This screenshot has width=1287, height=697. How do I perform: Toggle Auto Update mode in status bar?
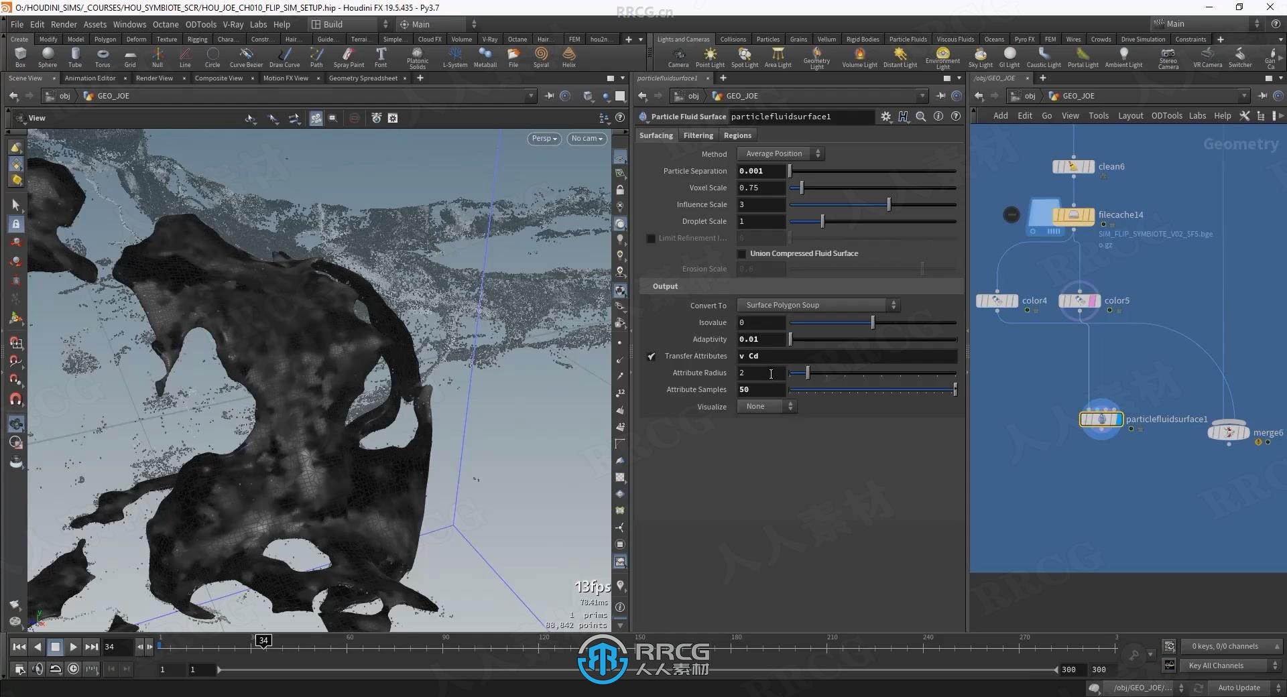tap(1239, 688)
